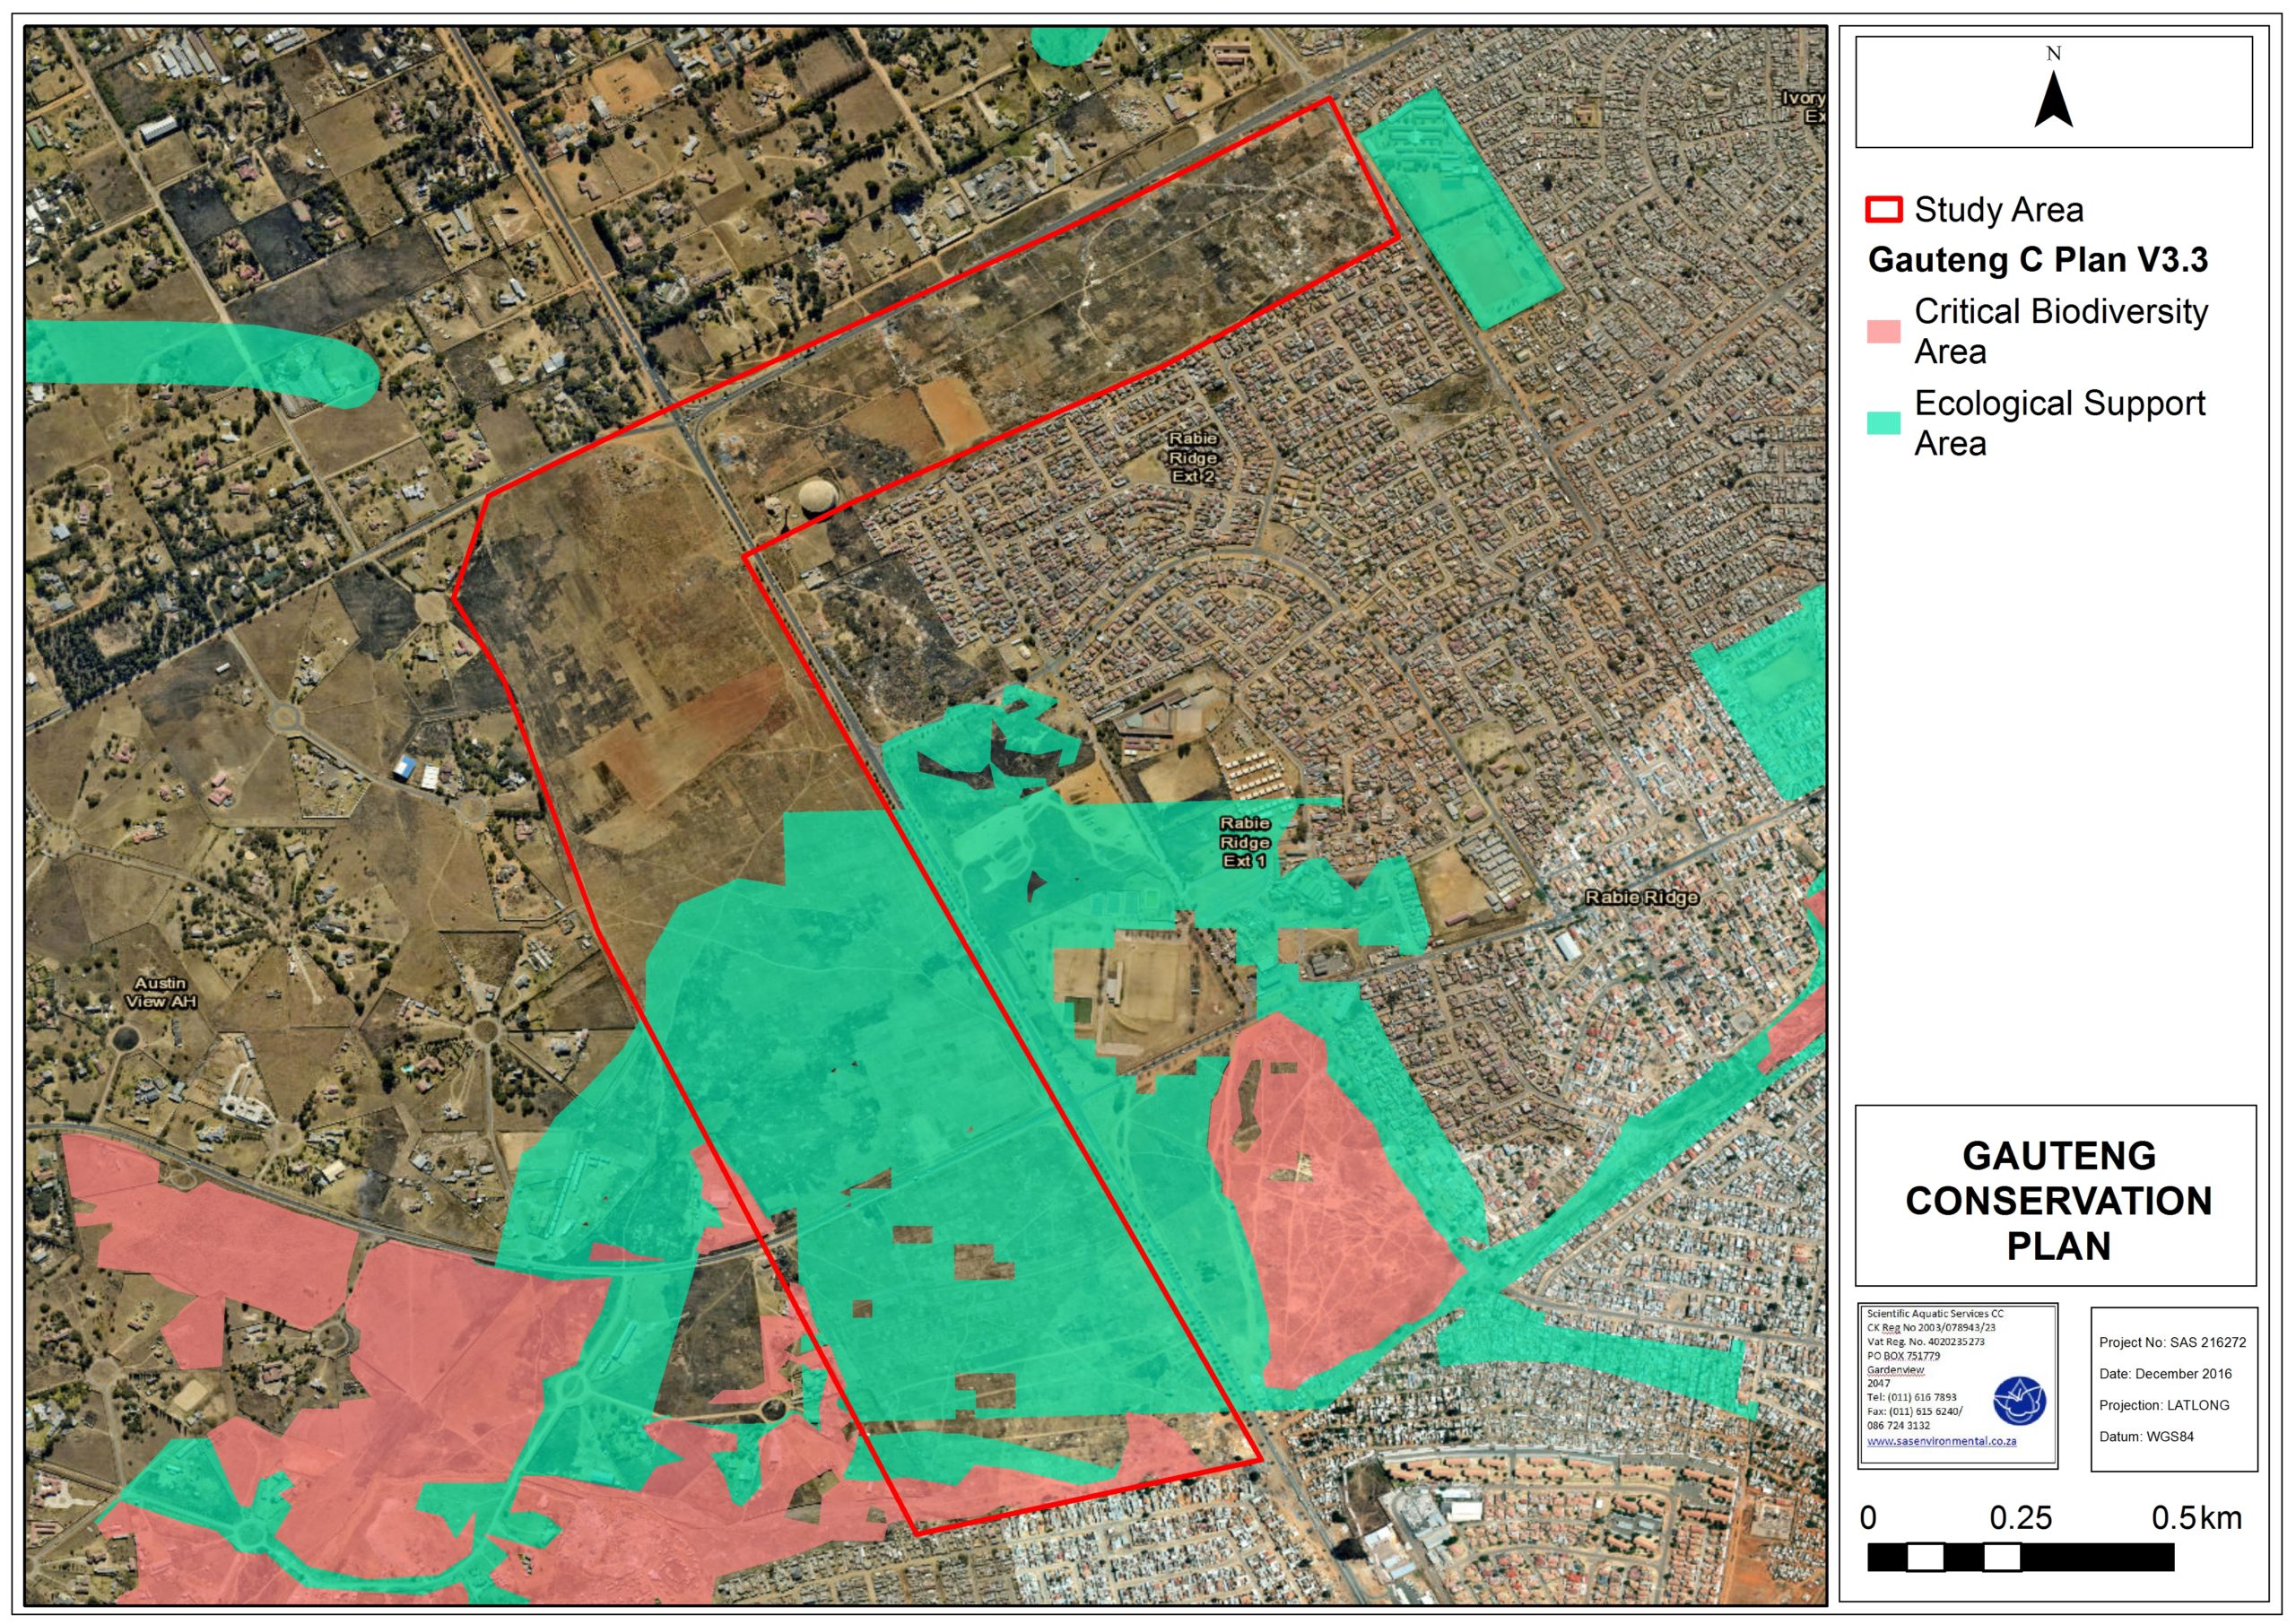Click the Study Area legend text
This screenshot has height=1624, width=2296.
(1998, 210)
